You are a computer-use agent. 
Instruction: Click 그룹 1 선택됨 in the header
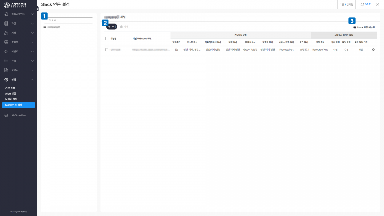coord(346,4)
